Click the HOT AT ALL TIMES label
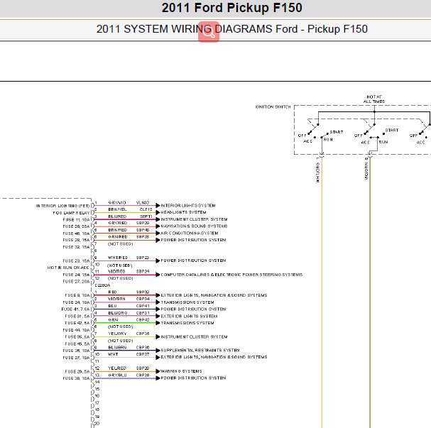The image size is (431, 428). (374, 99)
